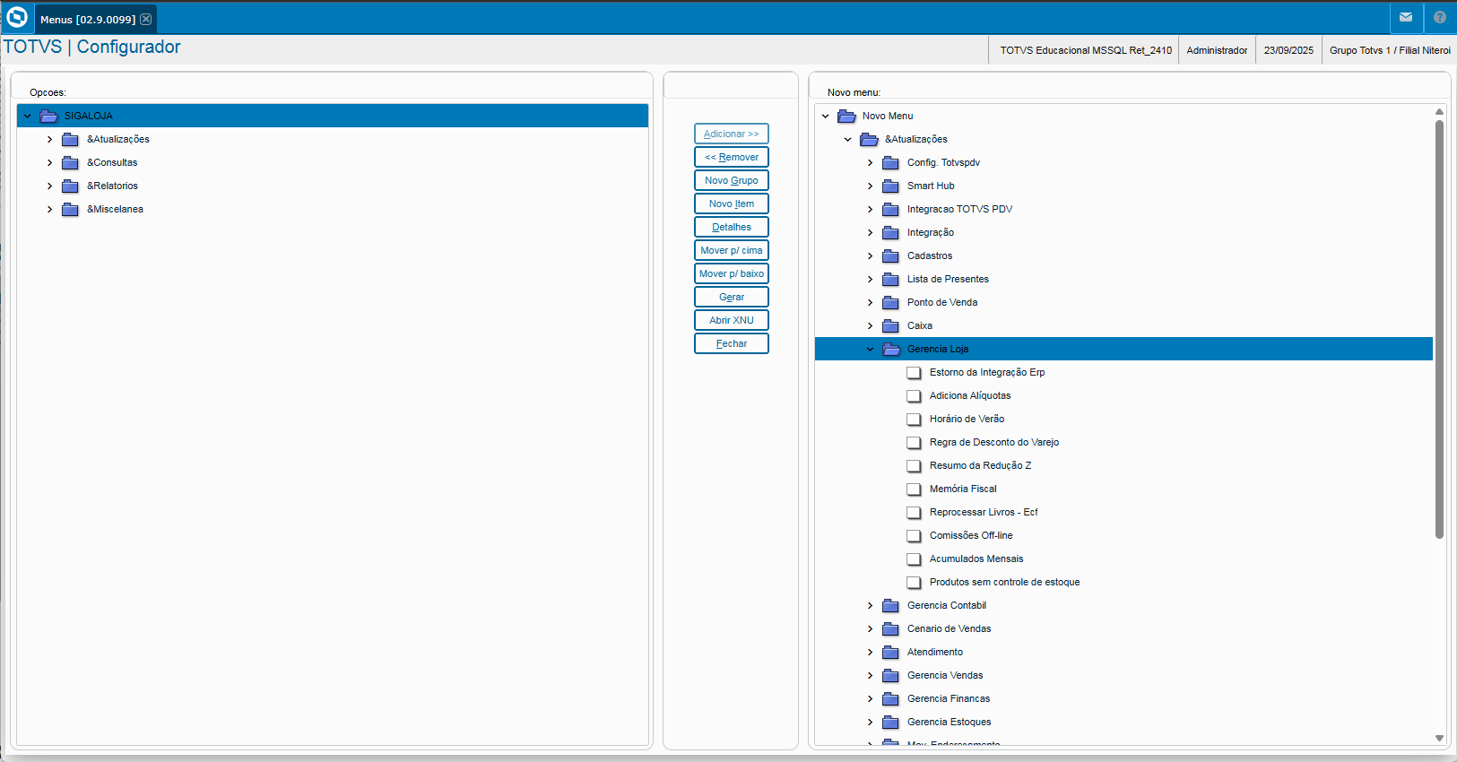This screenshot has height=762, width=1457.
Task: Click the Smart Hub folder icon
Action: (x=890, y=186)
